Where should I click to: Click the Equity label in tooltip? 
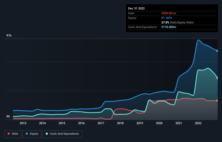(132, 18)
